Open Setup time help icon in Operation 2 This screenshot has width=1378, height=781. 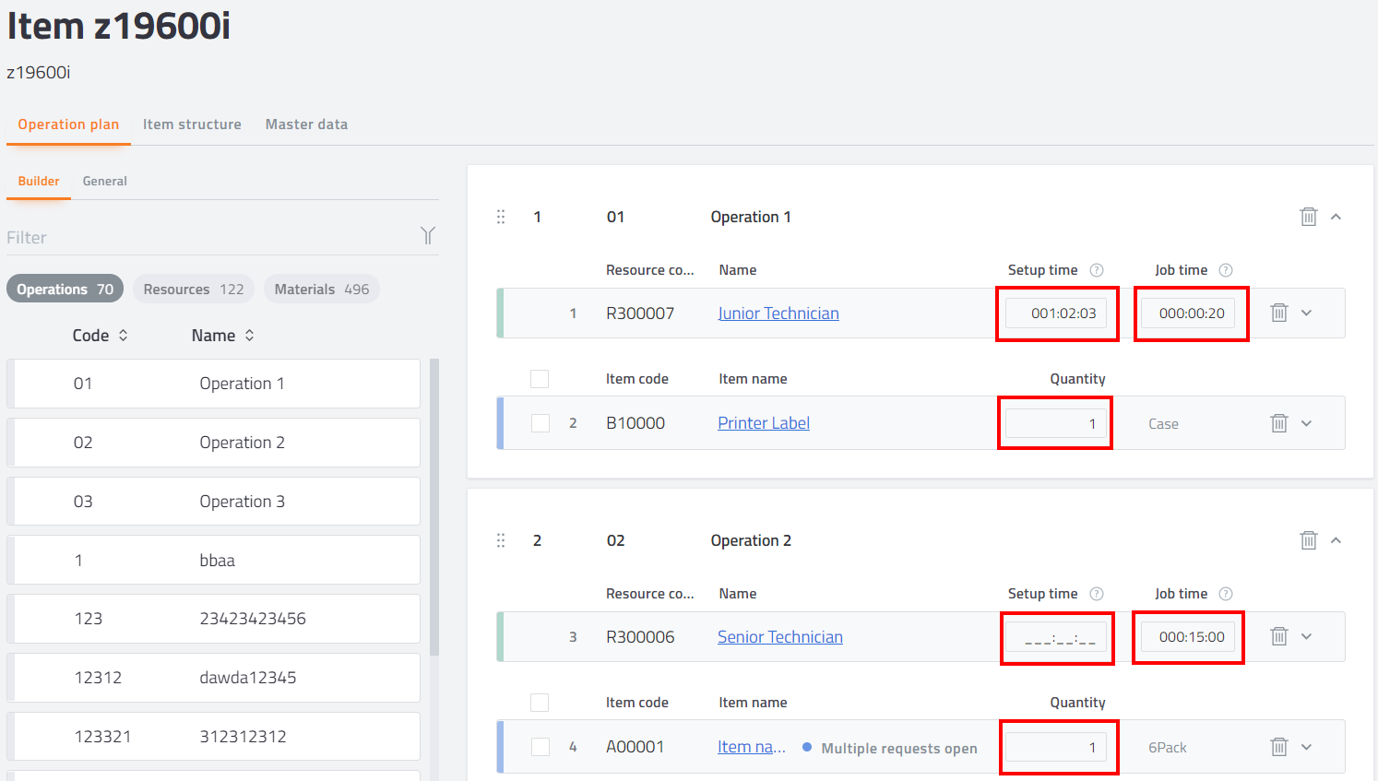[1097, 594]
